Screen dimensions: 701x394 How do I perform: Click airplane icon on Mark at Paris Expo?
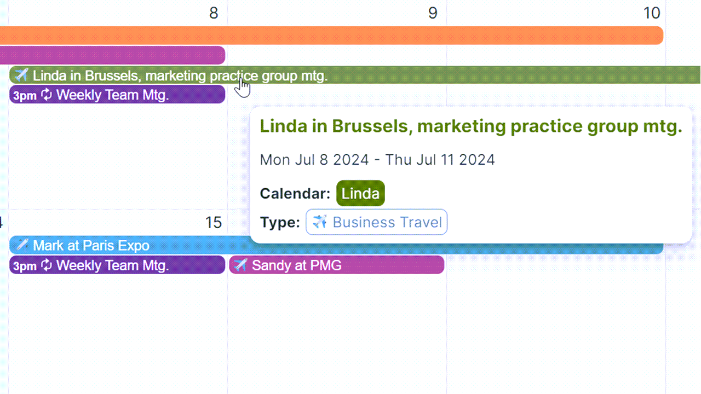[x=21, y=245]
